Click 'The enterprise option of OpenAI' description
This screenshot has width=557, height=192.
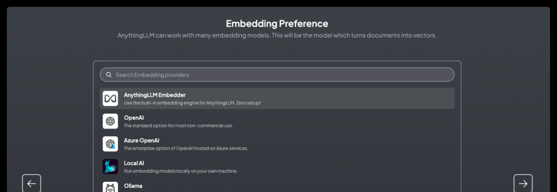(x=186, y=148)
